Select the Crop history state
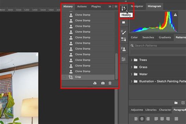 click(78, 77)
